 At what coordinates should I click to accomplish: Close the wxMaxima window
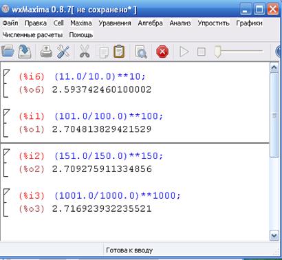273,10
